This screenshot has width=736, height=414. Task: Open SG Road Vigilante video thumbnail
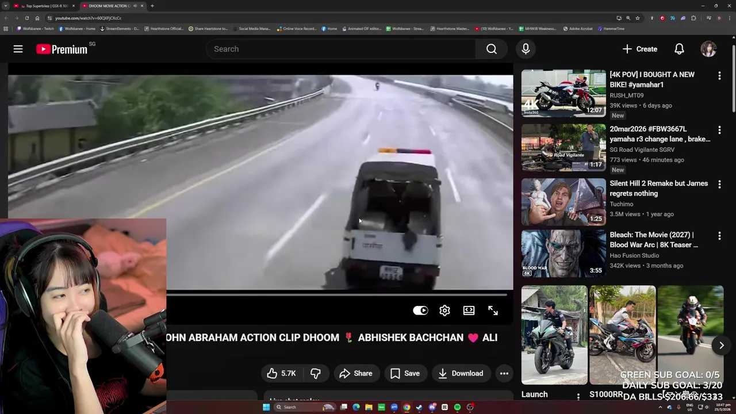(563, 148)
